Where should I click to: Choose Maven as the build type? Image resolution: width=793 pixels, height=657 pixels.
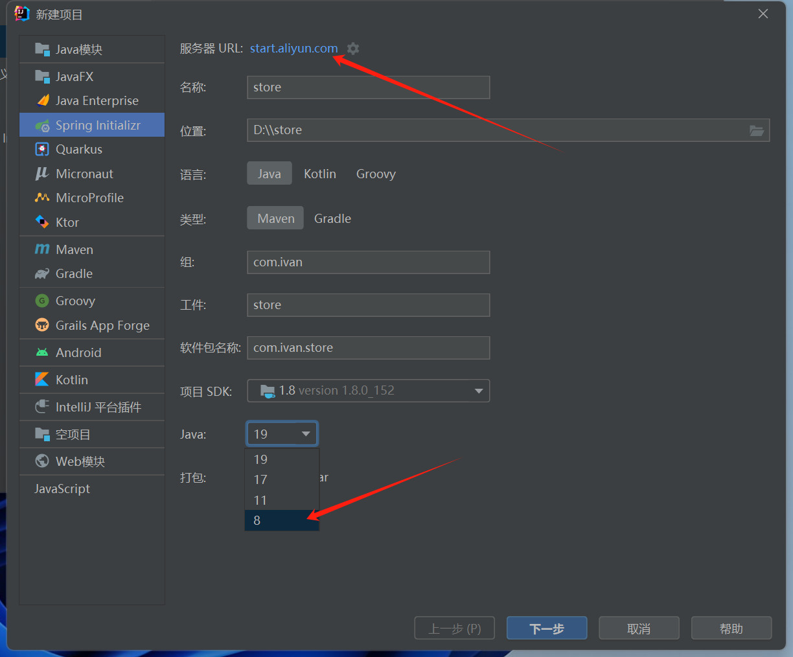pyautogui.click(x=276, y=218)
